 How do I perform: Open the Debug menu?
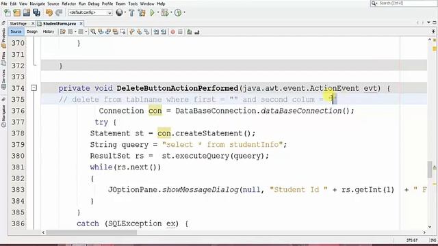point(94,4)
